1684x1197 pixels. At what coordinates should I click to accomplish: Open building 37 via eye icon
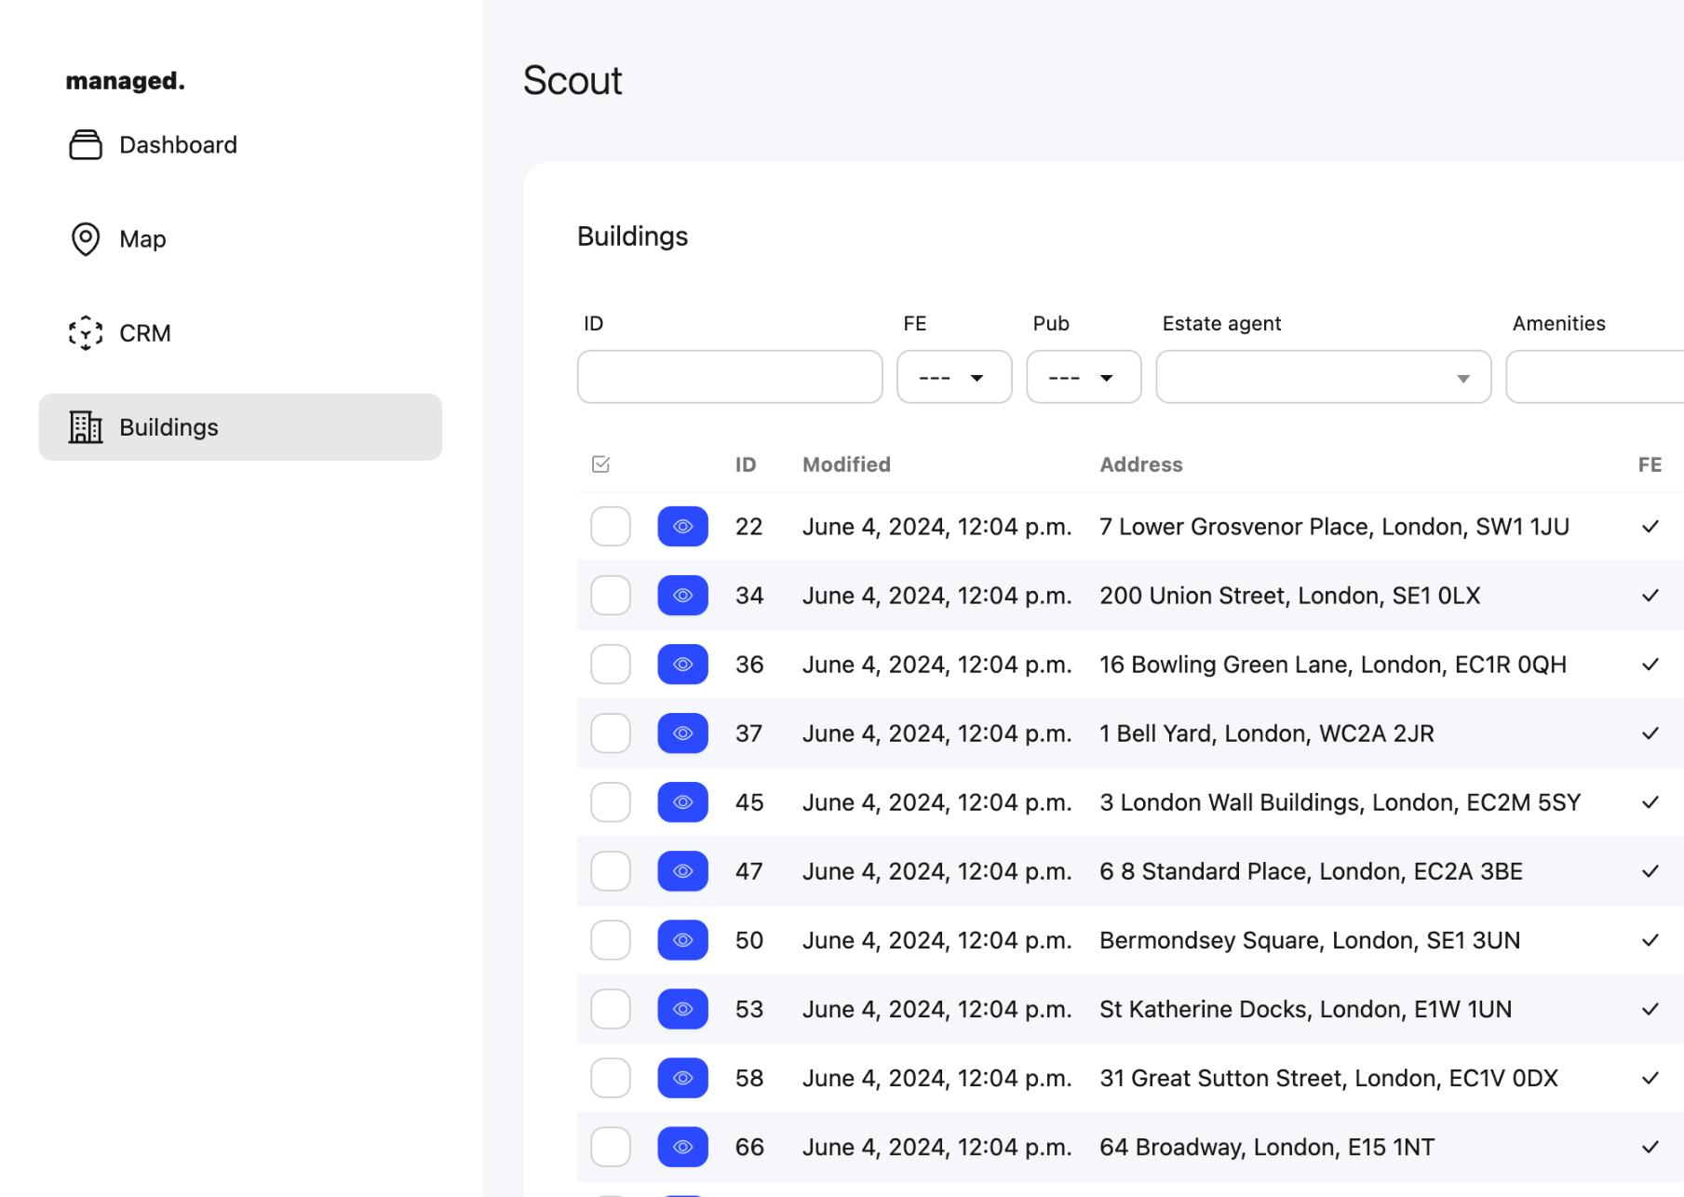682,733
